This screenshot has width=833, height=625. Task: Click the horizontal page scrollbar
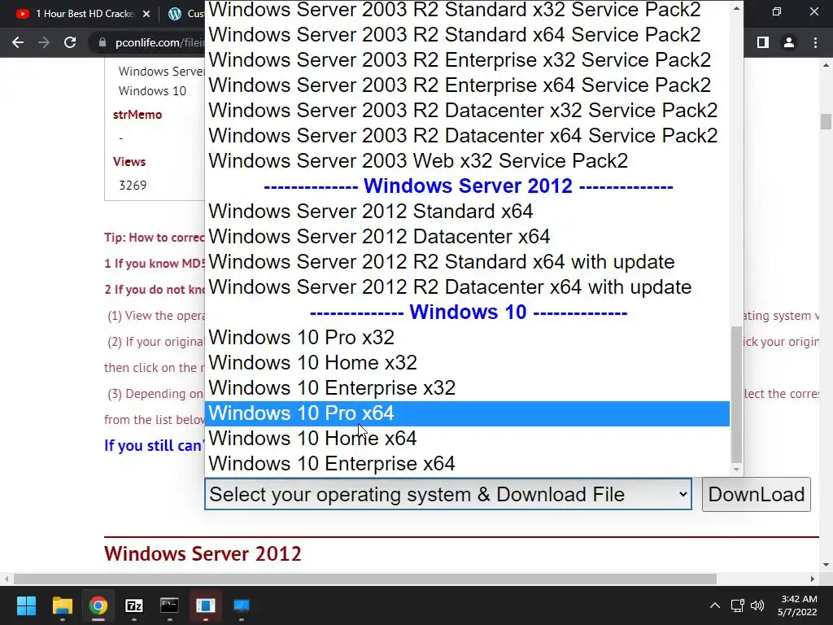tap(365, 579)
